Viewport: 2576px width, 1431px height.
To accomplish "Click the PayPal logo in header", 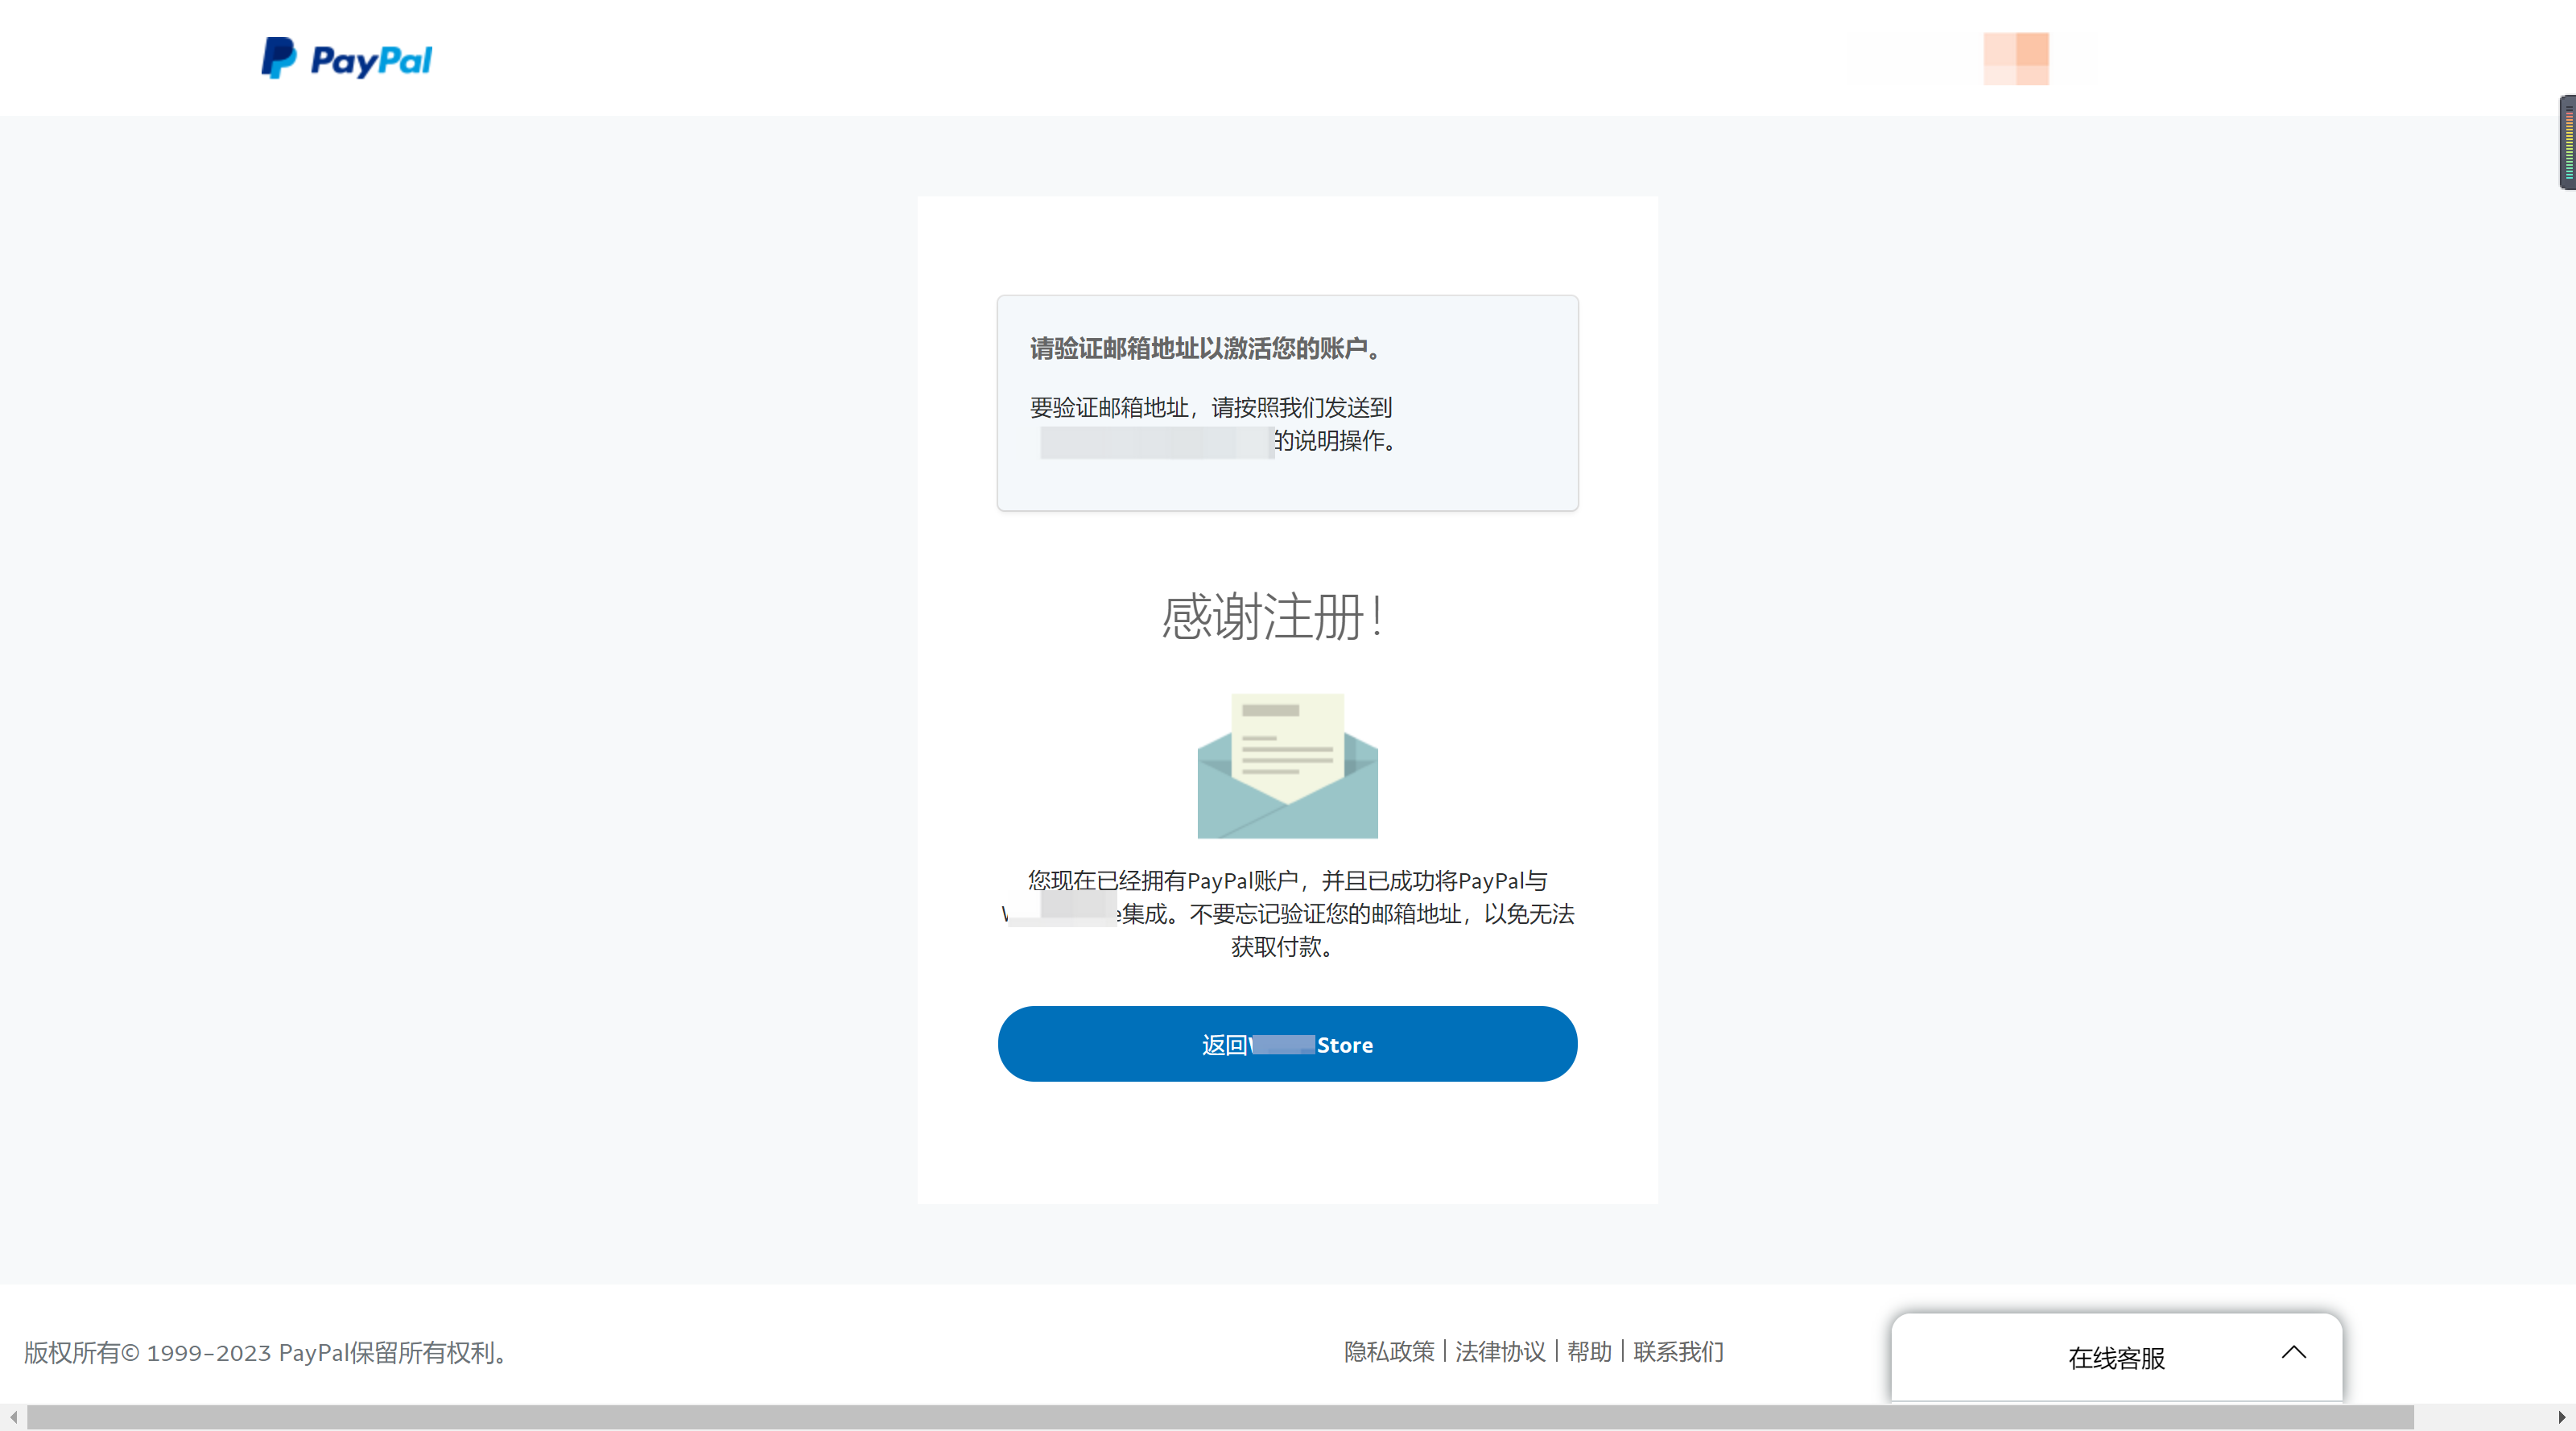I will pyautogui.click(x=346, y=59).
